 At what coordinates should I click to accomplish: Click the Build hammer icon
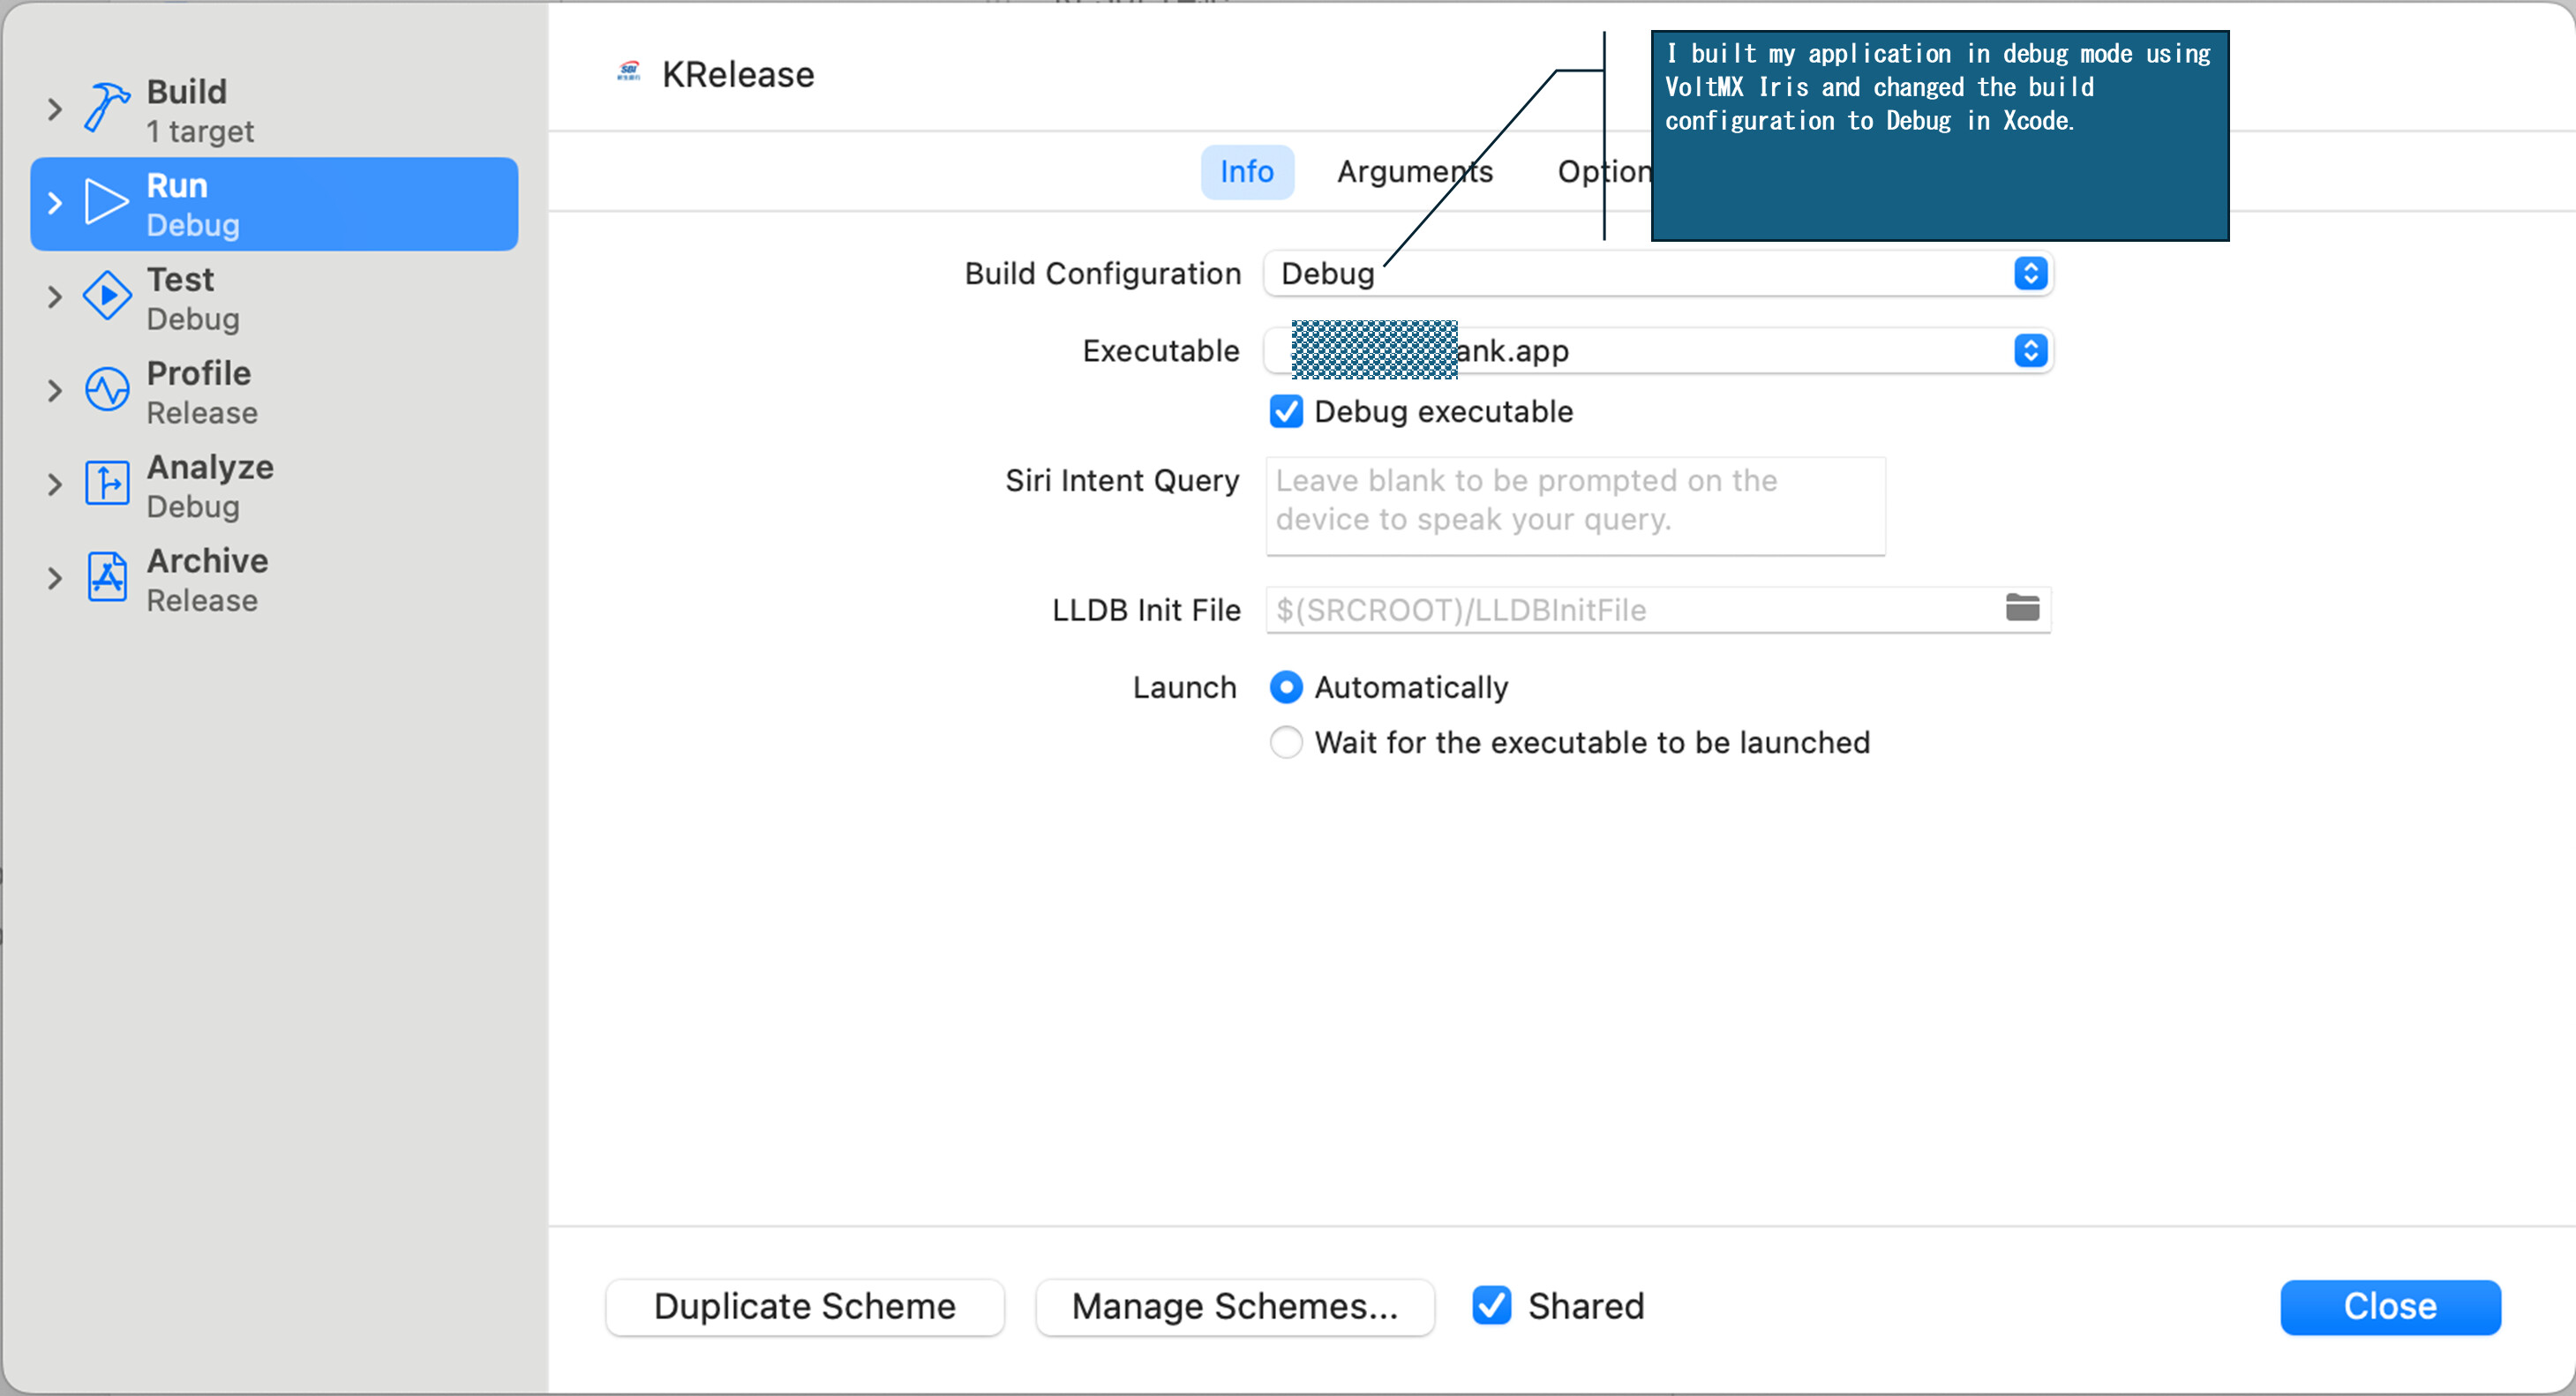(x=106, y=108)
